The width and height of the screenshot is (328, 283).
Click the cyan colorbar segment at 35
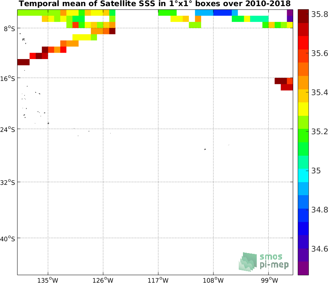pos(303,175)
